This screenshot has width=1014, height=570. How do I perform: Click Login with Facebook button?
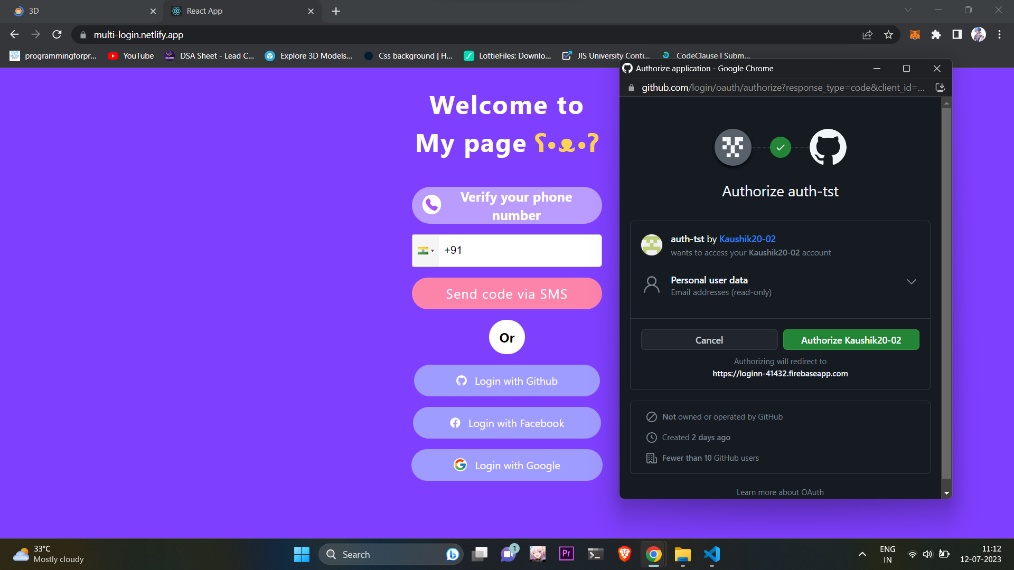[x=507, y=423]
